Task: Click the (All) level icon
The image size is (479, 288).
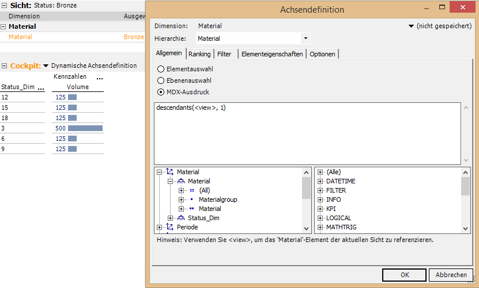Action: [x=192, y=190]
